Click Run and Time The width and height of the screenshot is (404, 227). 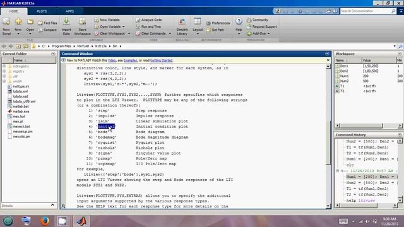(x=148, y=26)
